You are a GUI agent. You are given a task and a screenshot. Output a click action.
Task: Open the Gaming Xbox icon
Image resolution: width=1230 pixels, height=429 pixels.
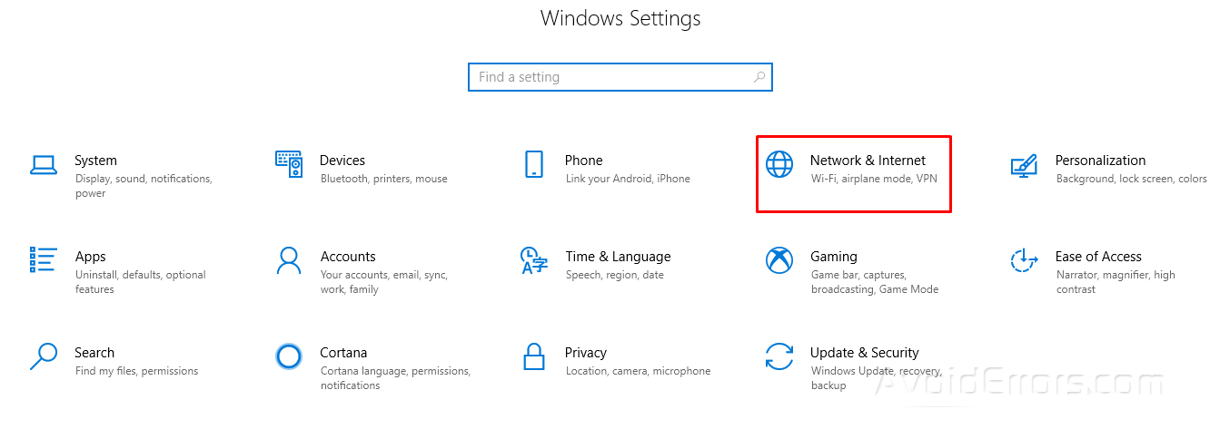[779, 260]
